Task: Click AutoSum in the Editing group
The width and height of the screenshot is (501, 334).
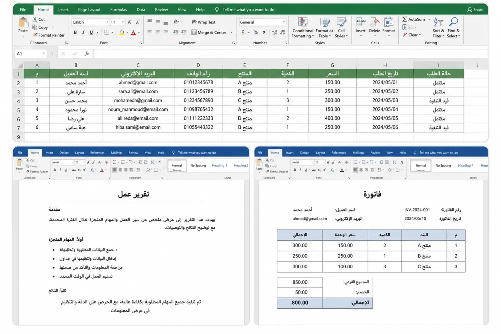Action: click(414, 19)
